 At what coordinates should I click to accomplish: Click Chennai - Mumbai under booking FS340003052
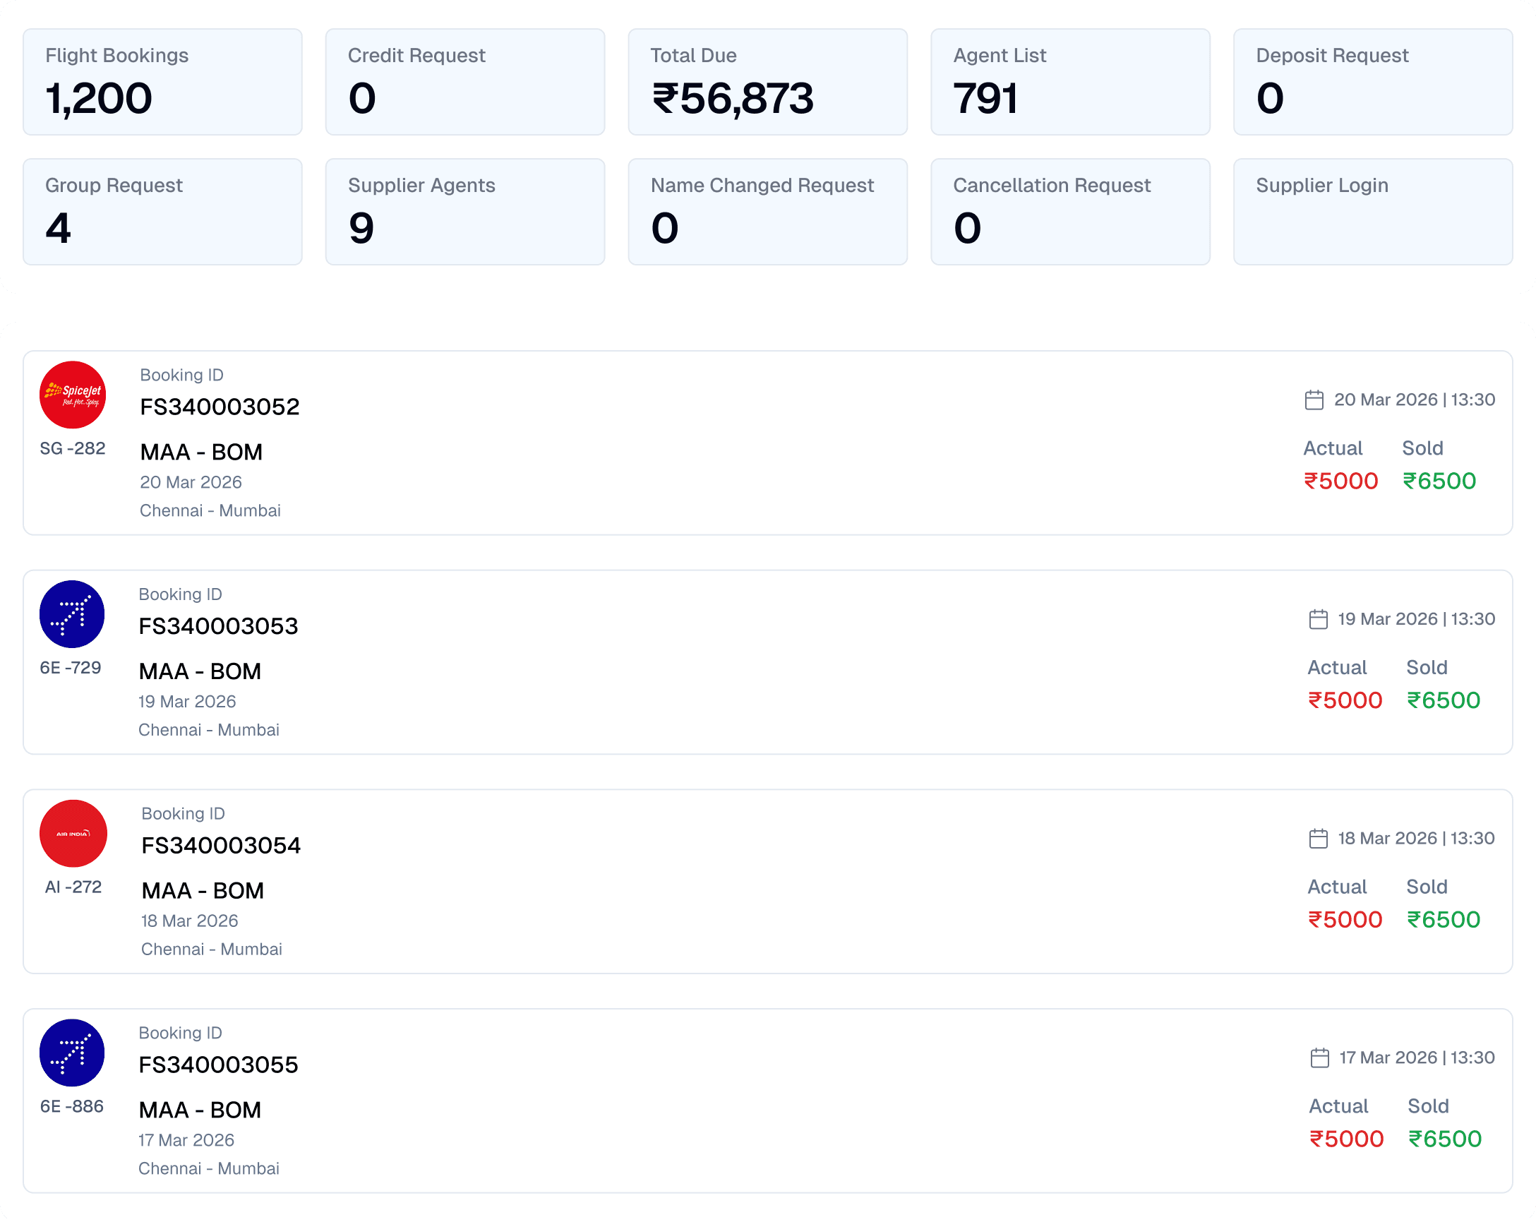tap(210, 511)
